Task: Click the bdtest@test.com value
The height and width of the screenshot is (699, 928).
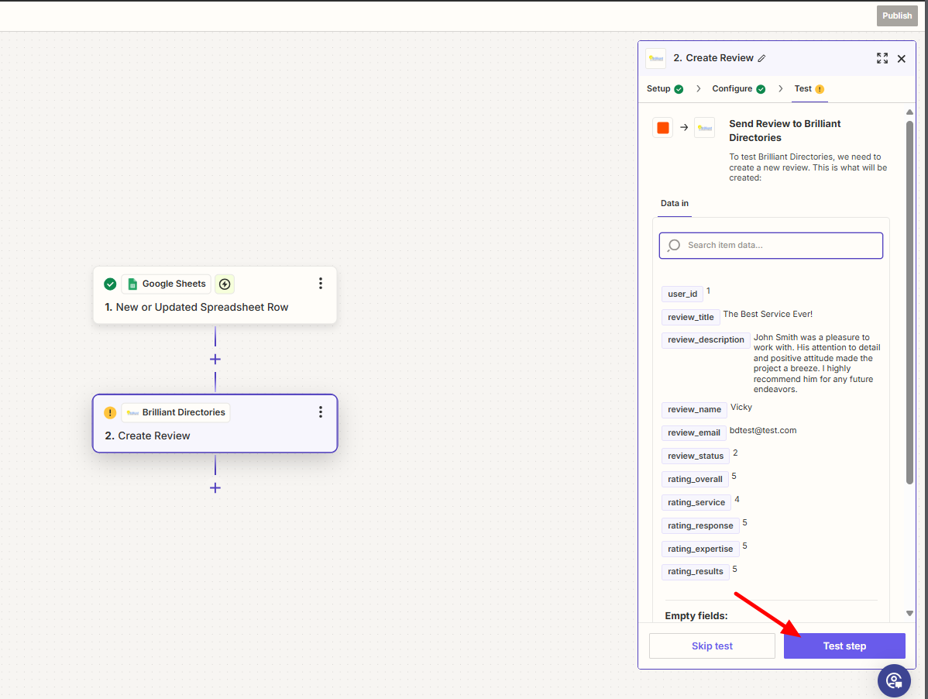Action: tap(763, 430)
